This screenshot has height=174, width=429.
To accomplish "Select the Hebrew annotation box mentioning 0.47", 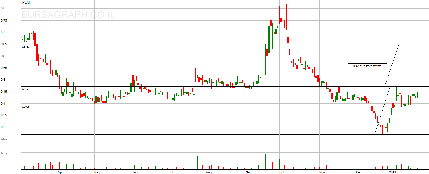I will pos(367,66).
